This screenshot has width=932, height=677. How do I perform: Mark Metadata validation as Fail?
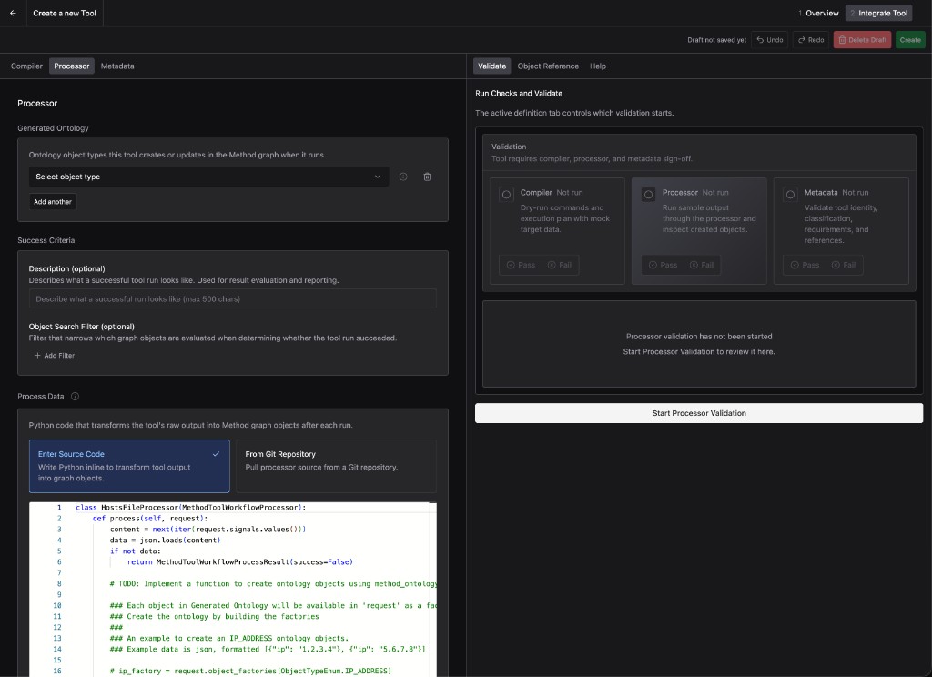click(844, 265)
